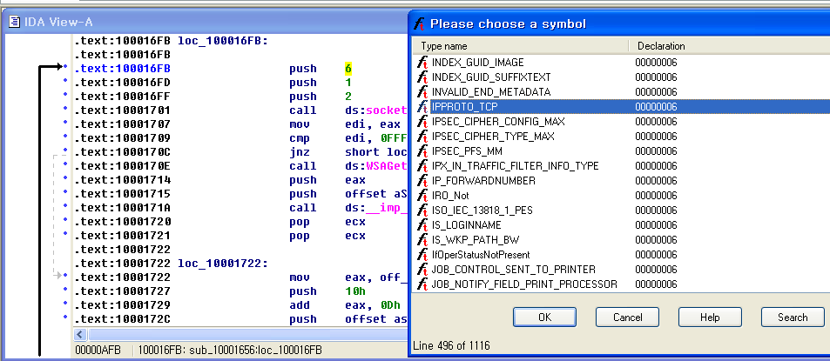This screenshot has width=830, height=361.
Task: Click the ds:socket call operand
Action: [376, 110]
